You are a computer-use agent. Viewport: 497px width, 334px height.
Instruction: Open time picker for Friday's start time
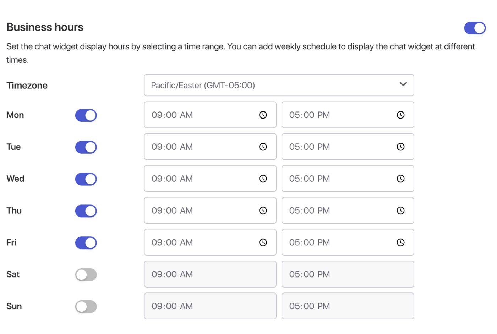[x=263, y=242]
